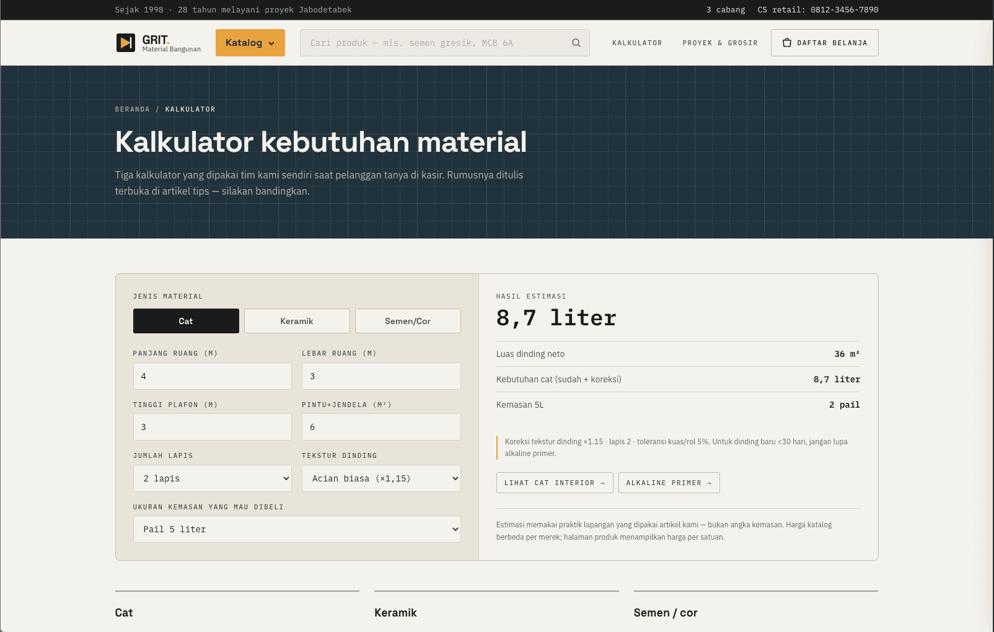Click the '2 pail' Kemasan 5L value
This screenshot has width=994, height=632.
845,405
